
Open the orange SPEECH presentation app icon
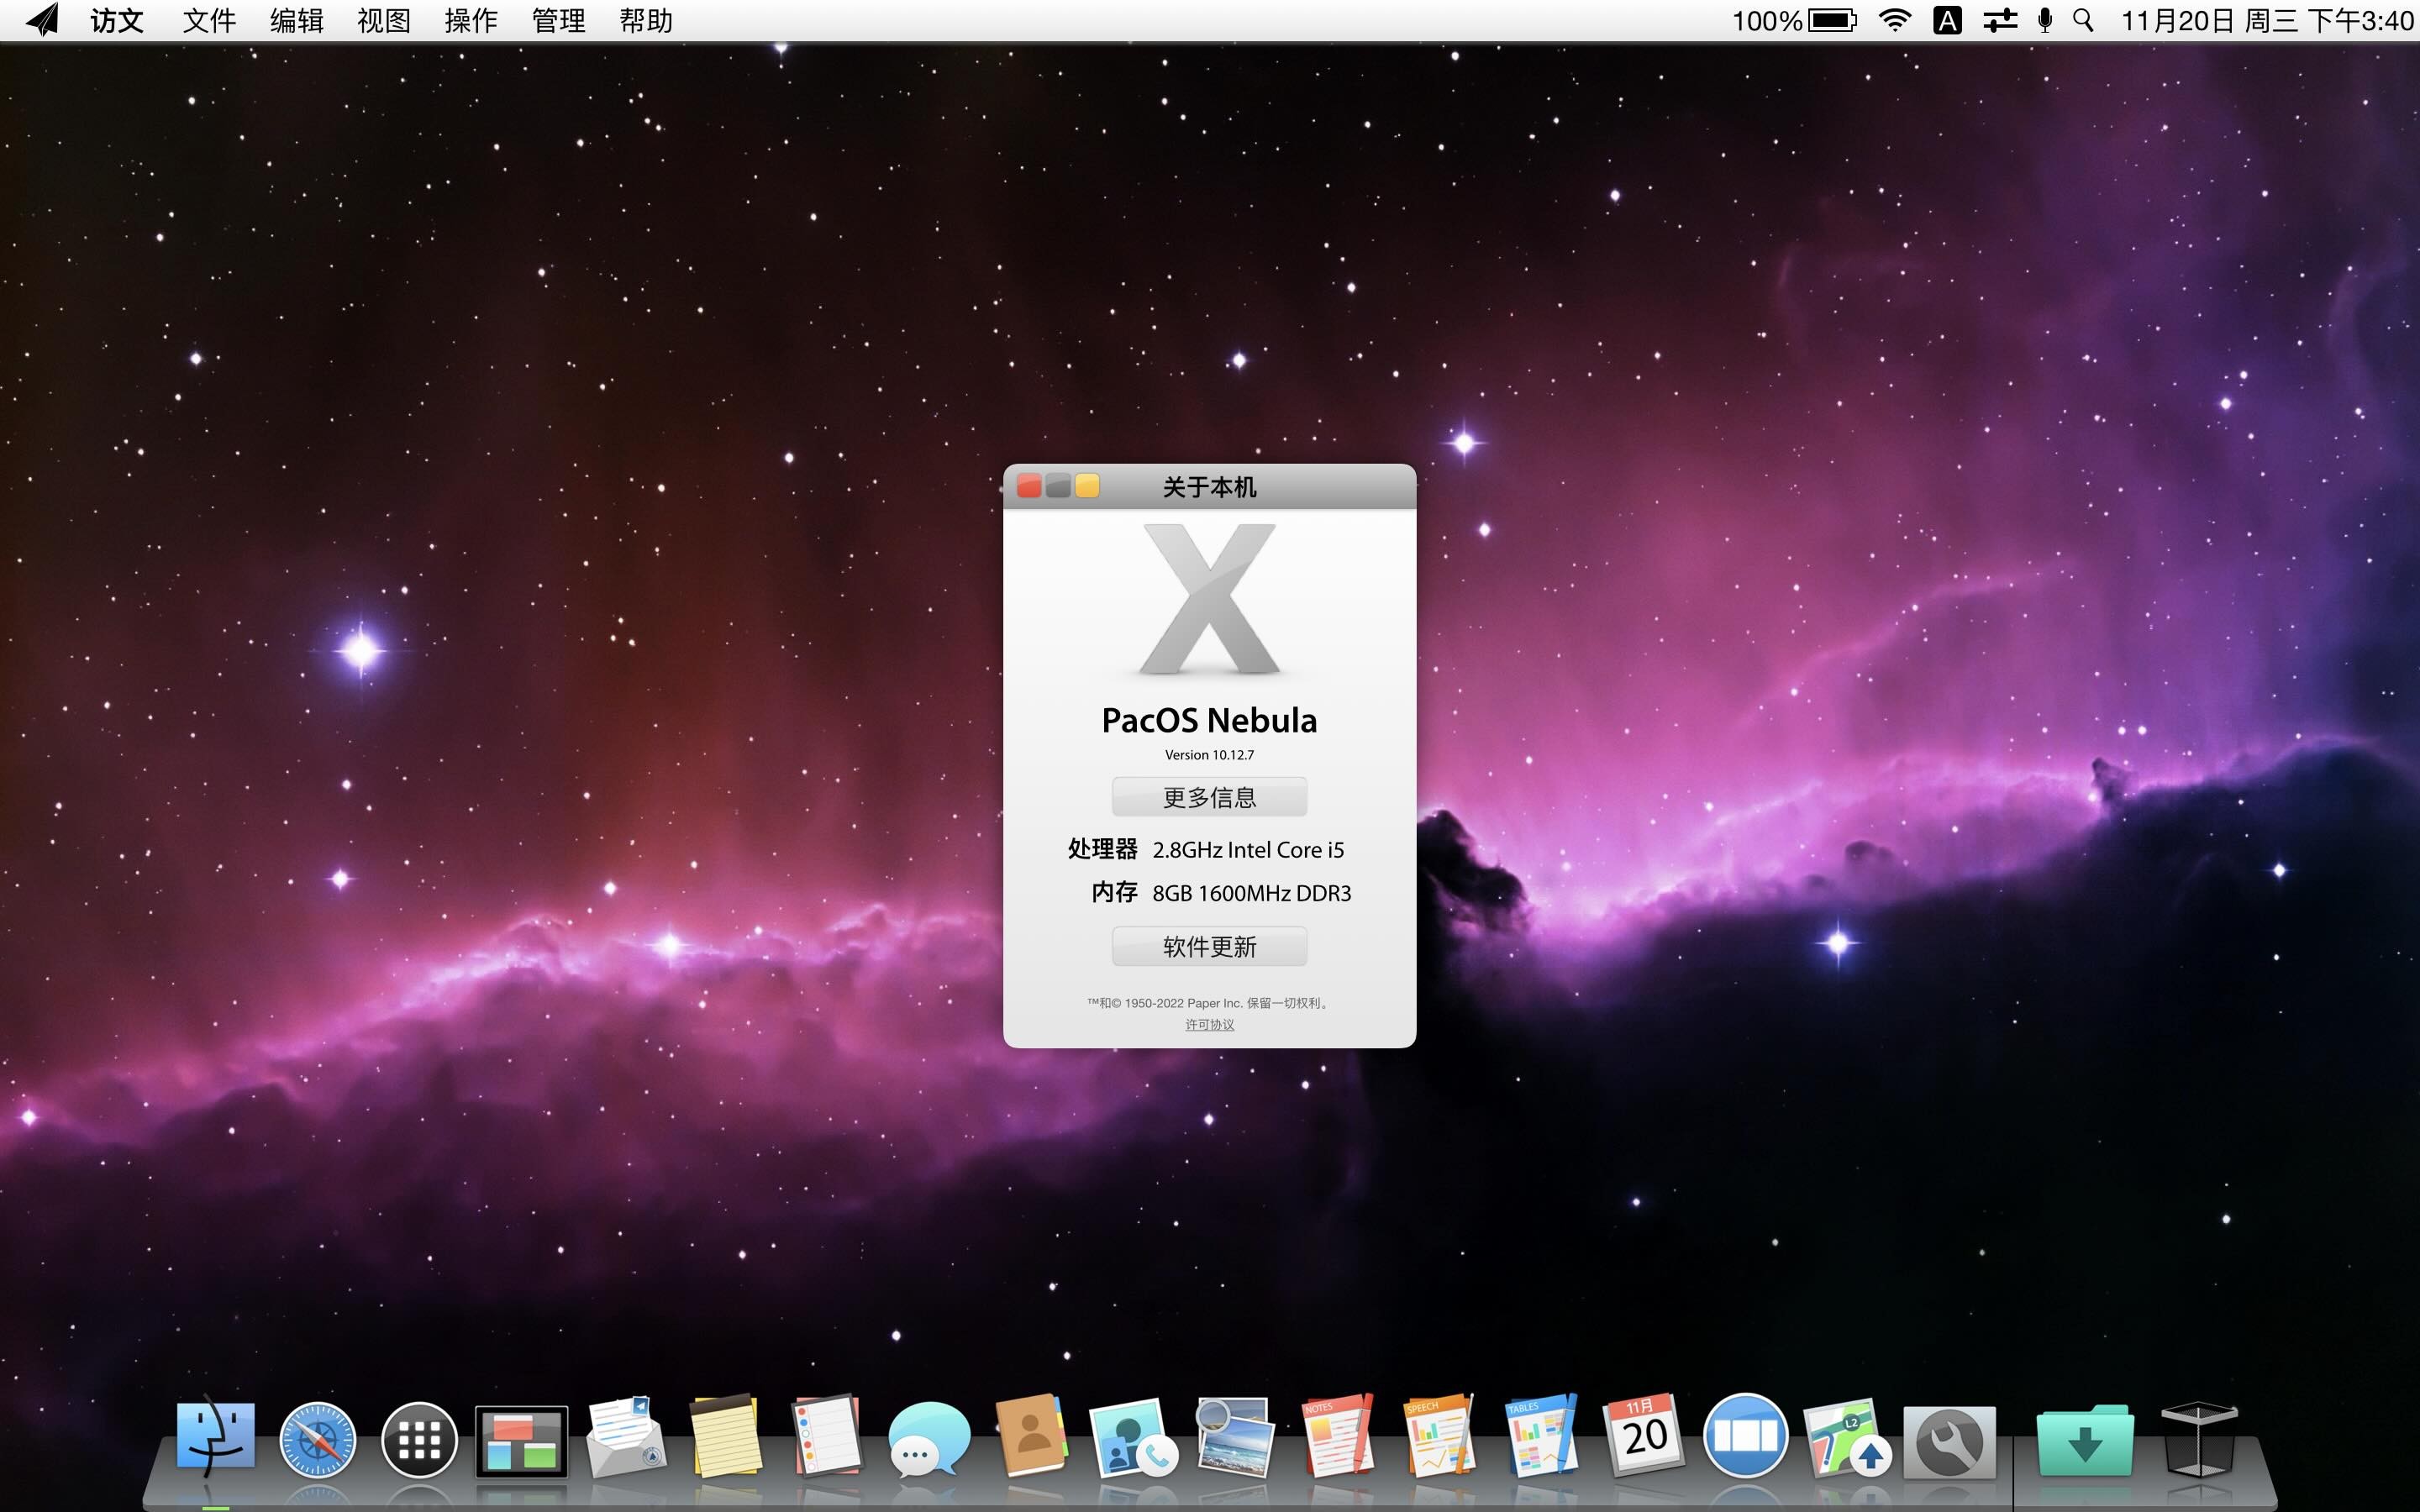click(1440, 1435)
